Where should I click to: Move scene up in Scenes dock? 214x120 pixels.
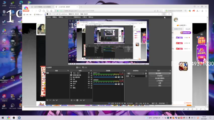tap(54, 100)
